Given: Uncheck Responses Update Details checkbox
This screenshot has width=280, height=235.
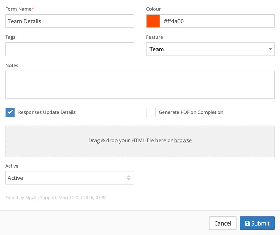Looking at the screenshot, I should (10, 112).
